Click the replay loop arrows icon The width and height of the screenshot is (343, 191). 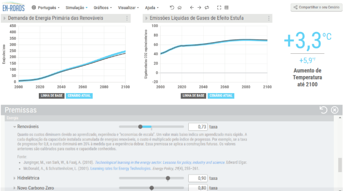(x=207, y=8)
